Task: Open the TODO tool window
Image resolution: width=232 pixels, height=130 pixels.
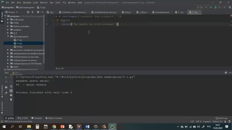Action: [x=22, y=118]
